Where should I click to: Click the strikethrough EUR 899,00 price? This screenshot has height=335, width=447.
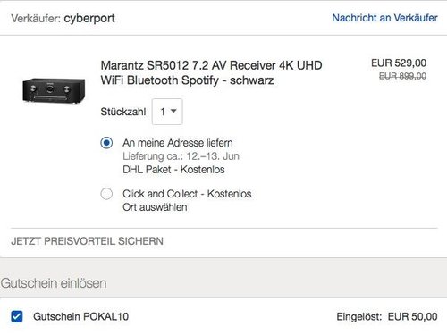[x=402, y=76]
